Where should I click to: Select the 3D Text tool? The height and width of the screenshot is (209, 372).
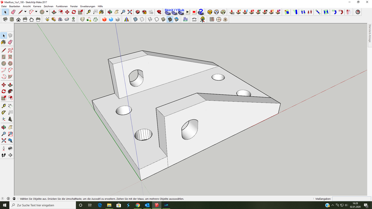pyautogui.click(x=10, y=119)
